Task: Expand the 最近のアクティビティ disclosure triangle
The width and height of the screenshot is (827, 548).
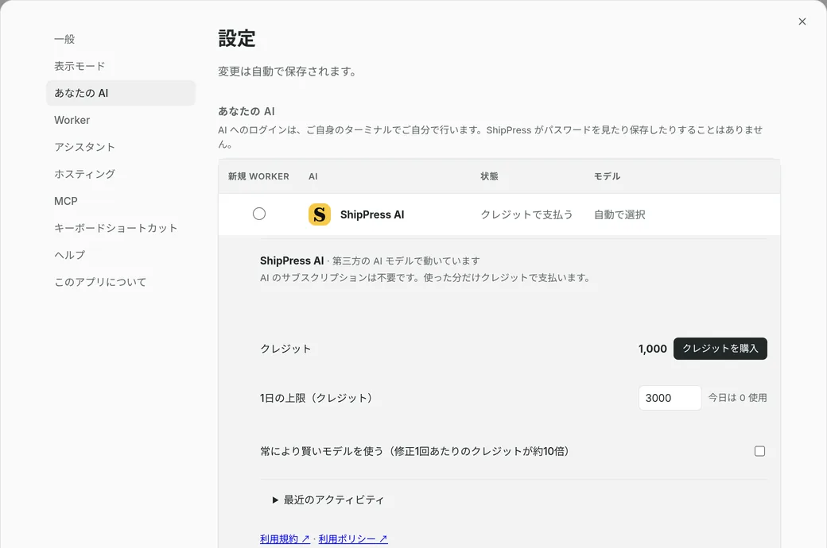Action: click(275, 500)
